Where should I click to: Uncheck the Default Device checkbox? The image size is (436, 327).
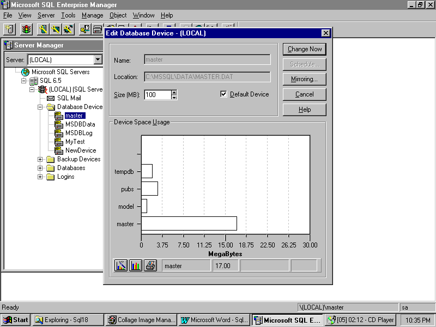click(223, 94)
